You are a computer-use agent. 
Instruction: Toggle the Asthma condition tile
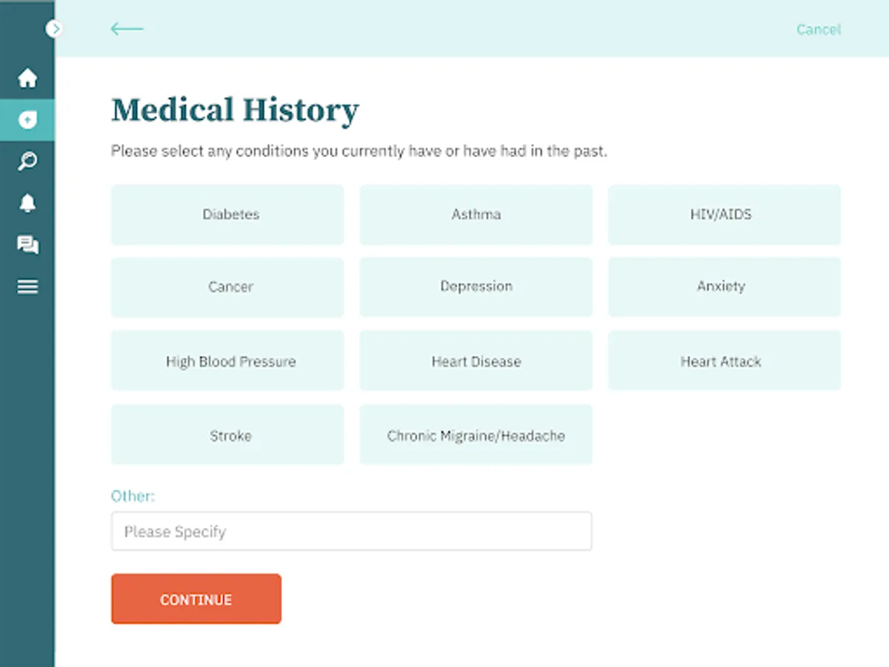coord(476,215)
